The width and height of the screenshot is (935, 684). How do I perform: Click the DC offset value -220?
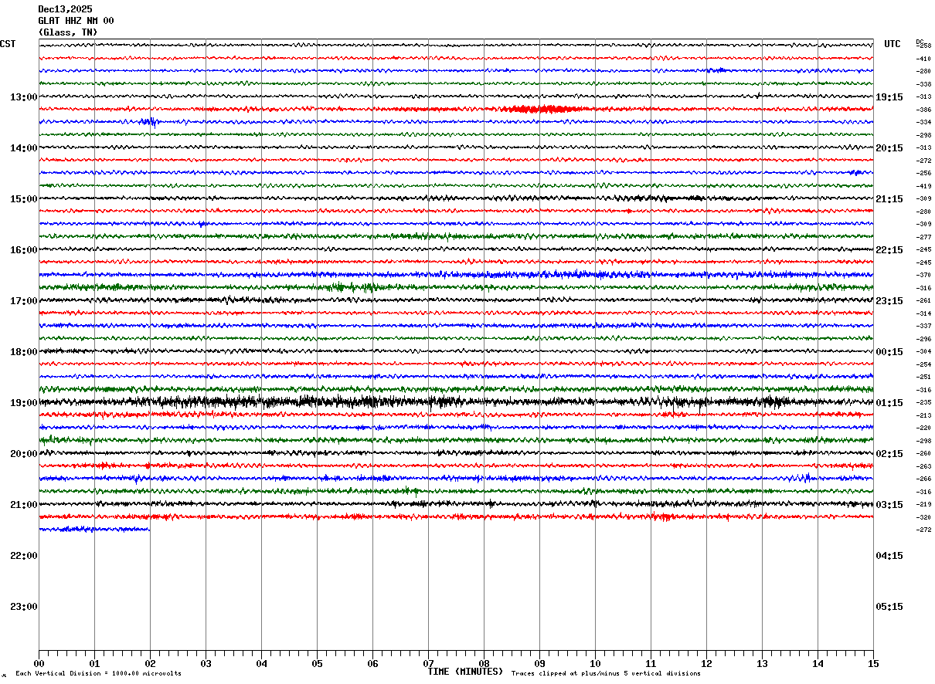tap(923, 428)
